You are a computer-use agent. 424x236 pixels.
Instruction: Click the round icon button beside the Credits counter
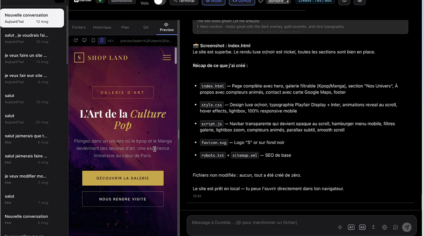coord(344,2)
